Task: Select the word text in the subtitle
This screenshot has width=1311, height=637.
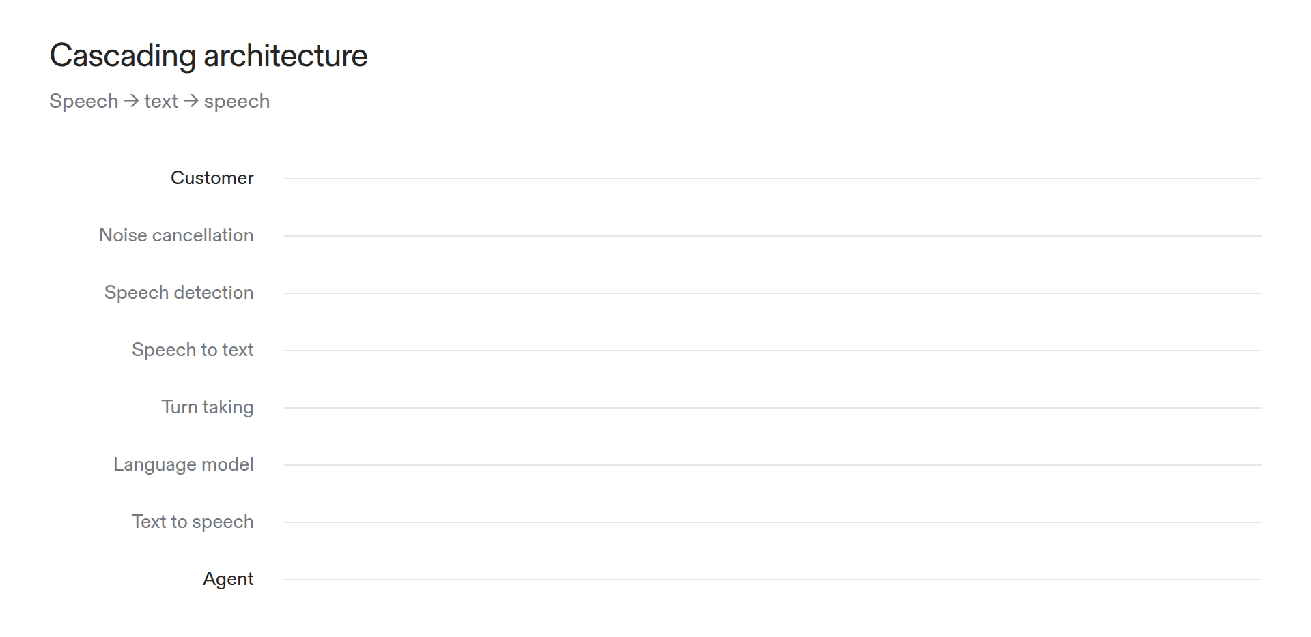Action: (161, 101)
